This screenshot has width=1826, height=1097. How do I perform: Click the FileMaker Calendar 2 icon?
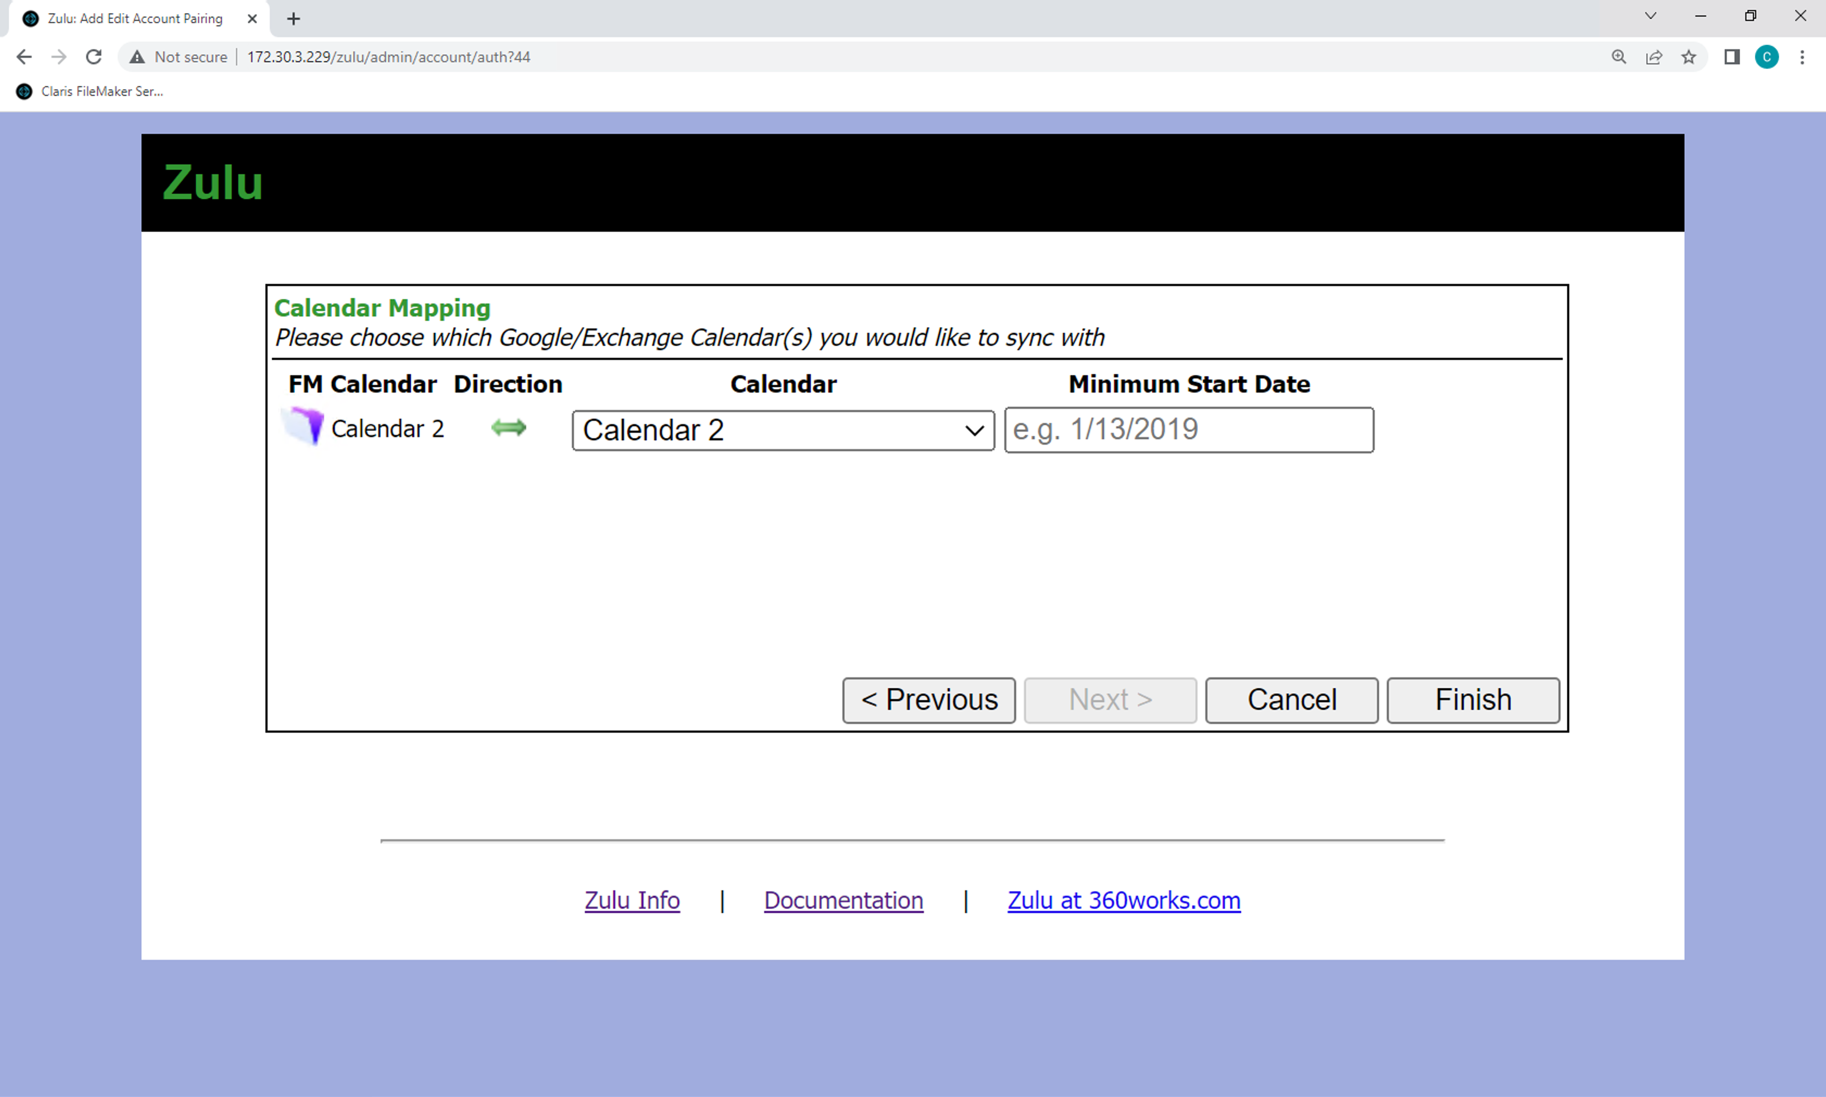[304, 427]
